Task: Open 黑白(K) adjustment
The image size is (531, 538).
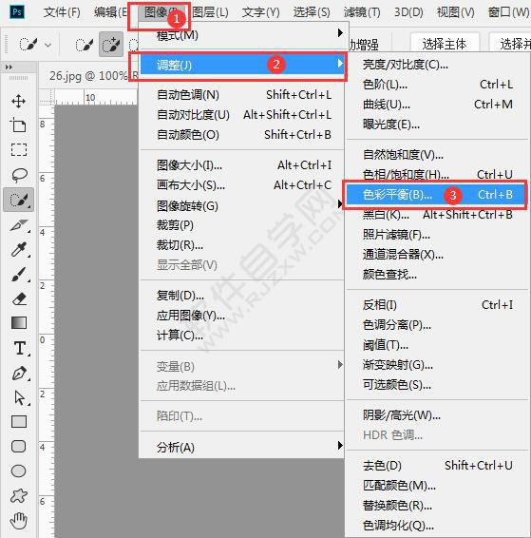Action: coord(437,215)
